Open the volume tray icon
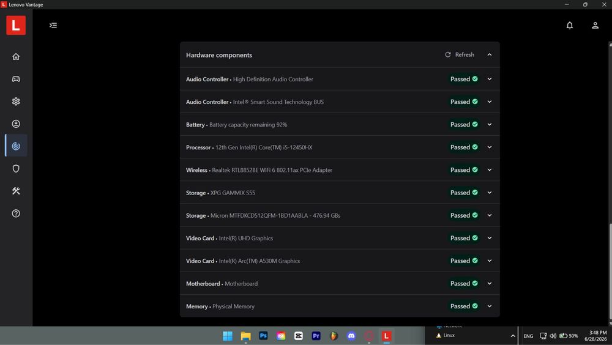612x345 pixels. pyautogui.click(x=553, y=336)
